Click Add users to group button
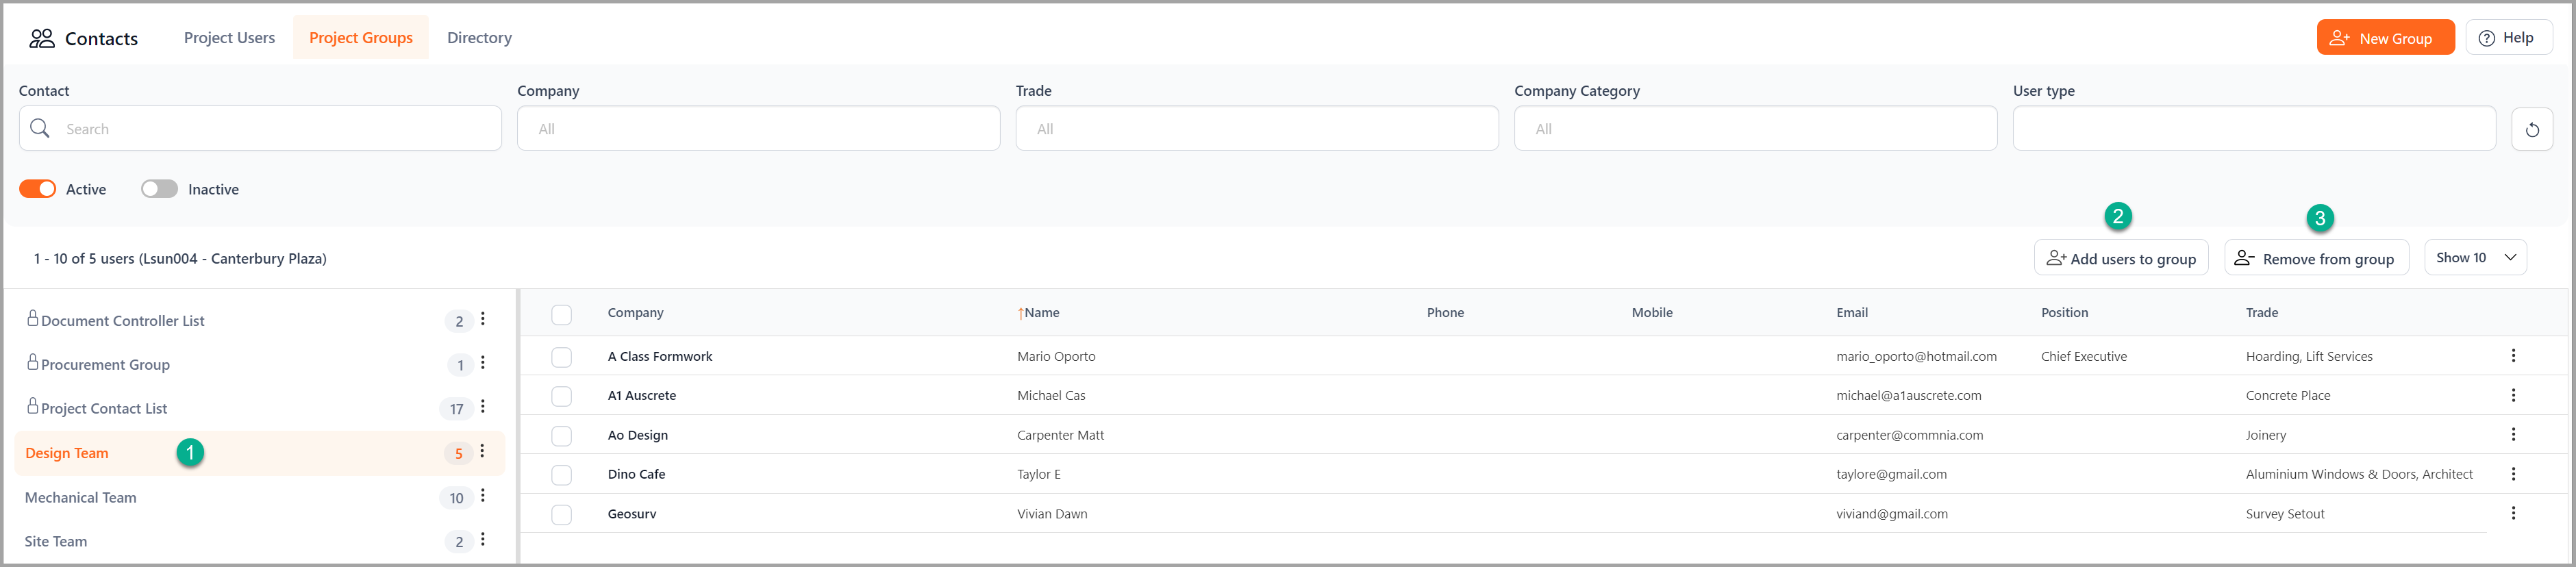 point(2120,258)
